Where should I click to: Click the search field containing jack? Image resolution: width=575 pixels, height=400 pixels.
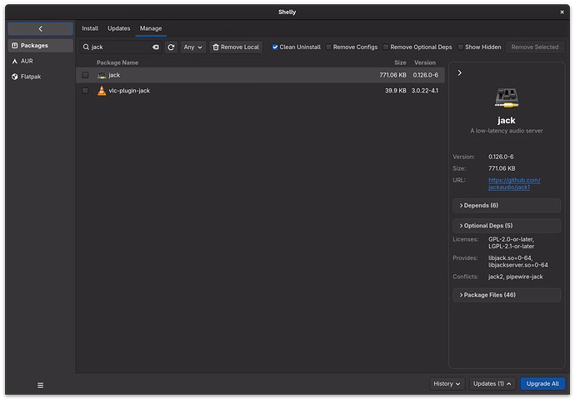click(x=121, y=47)
